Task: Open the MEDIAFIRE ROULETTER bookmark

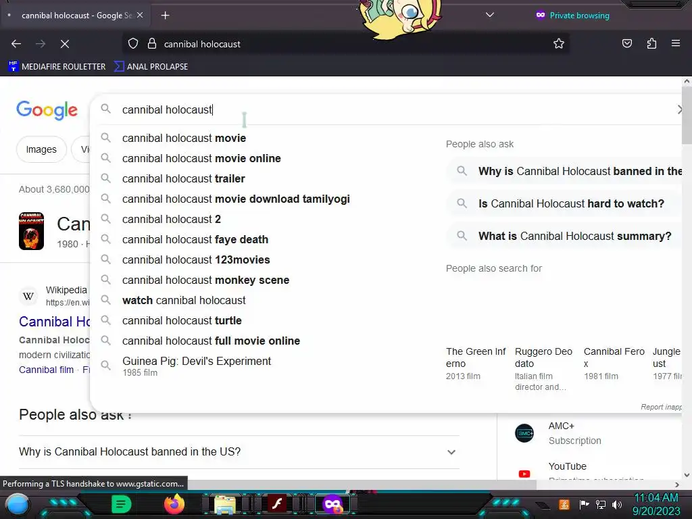Action: pyautogui.click(x=57, y=67)
